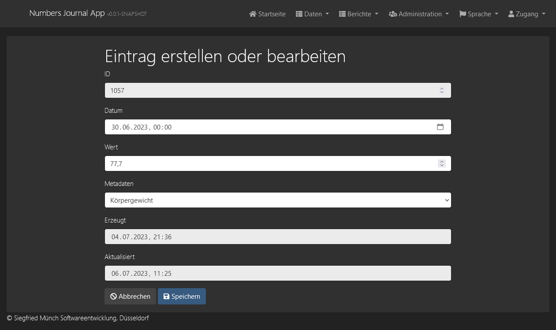Image resolution: width=556 pixels, height=330 pixels.
Task: Open the calendar picker in Datum field
Action: click(x=440, y=127)
